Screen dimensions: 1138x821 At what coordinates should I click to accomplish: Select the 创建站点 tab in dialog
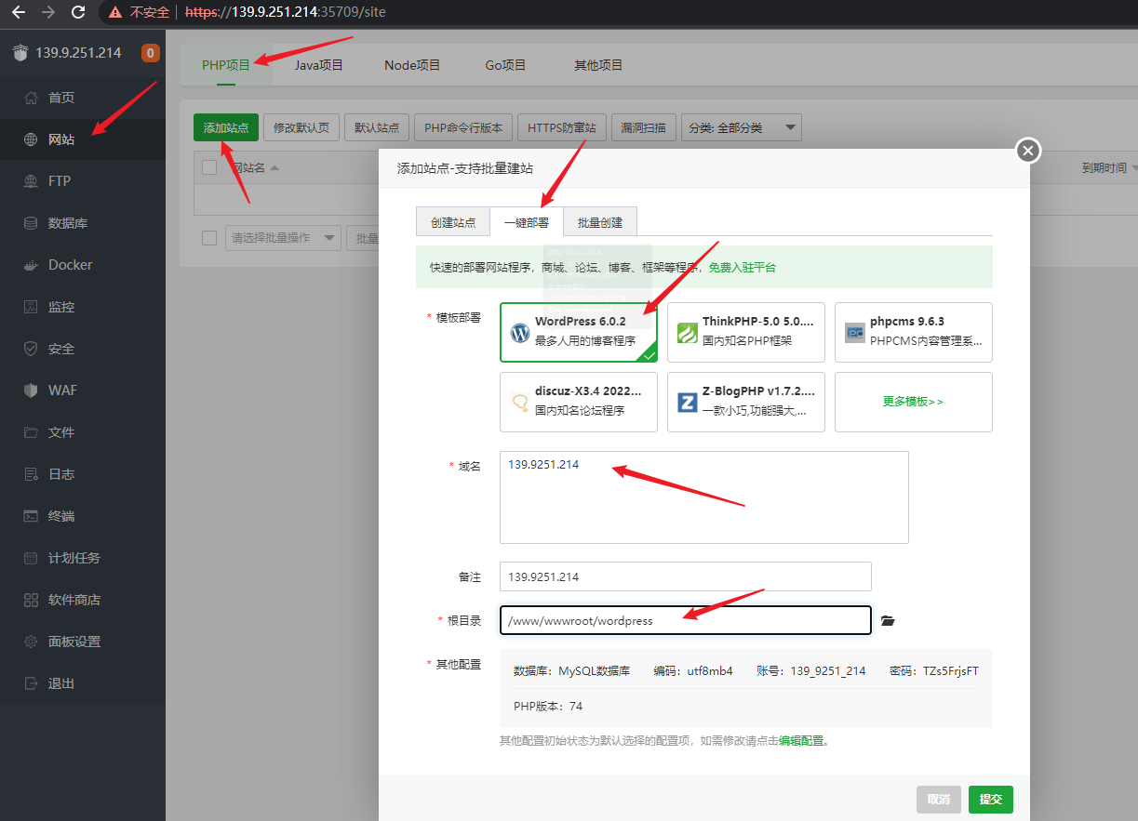[x=453, y=222]
